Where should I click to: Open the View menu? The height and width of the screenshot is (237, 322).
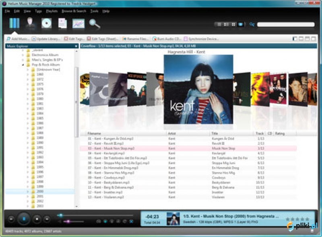pos(27,11)
